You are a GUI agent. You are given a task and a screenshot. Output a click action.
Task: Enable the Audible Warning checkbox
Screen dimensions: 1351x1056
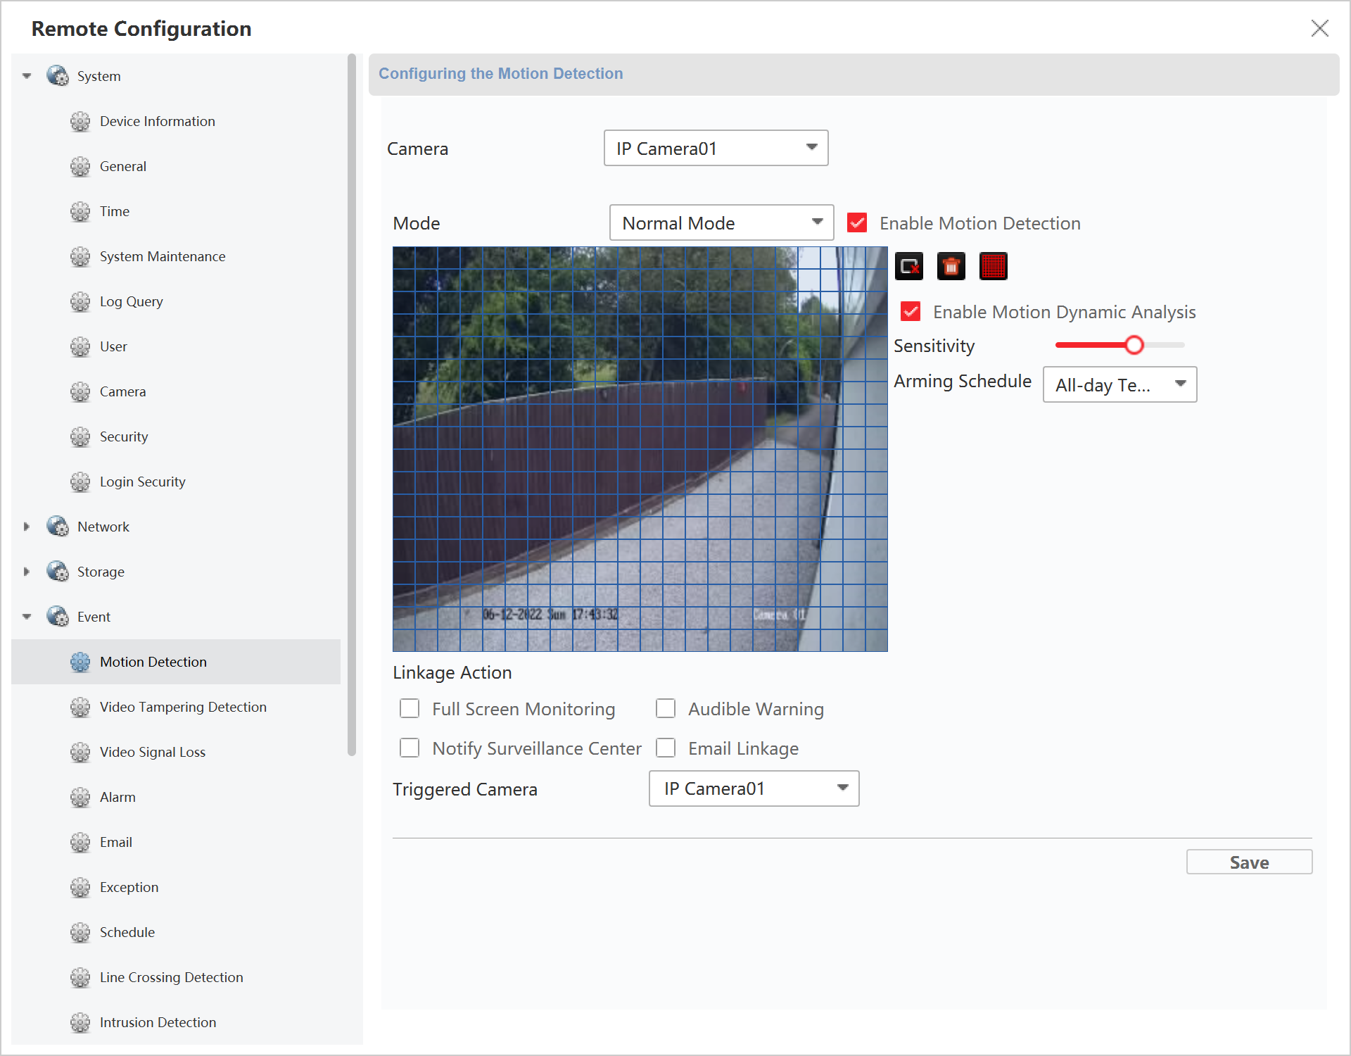[666, 708]
